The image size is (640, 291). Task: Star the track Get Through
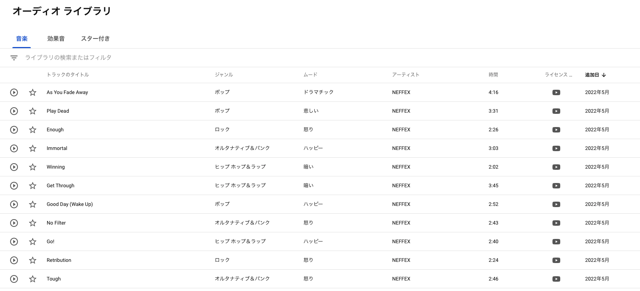[x=33, y=186]
